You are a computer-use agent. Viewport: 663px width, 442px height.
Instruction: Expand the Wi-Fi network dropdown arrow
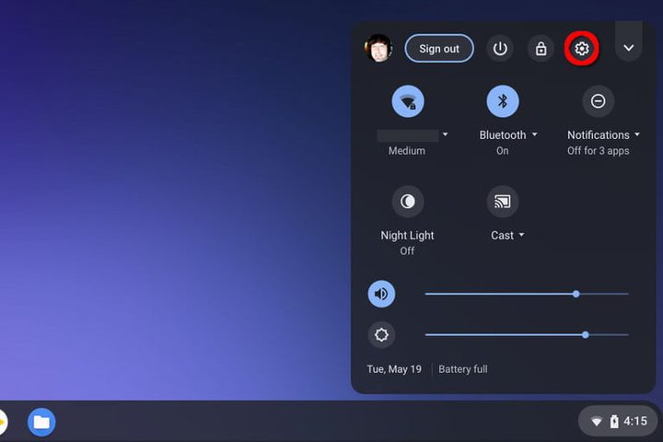click(446, 134)
